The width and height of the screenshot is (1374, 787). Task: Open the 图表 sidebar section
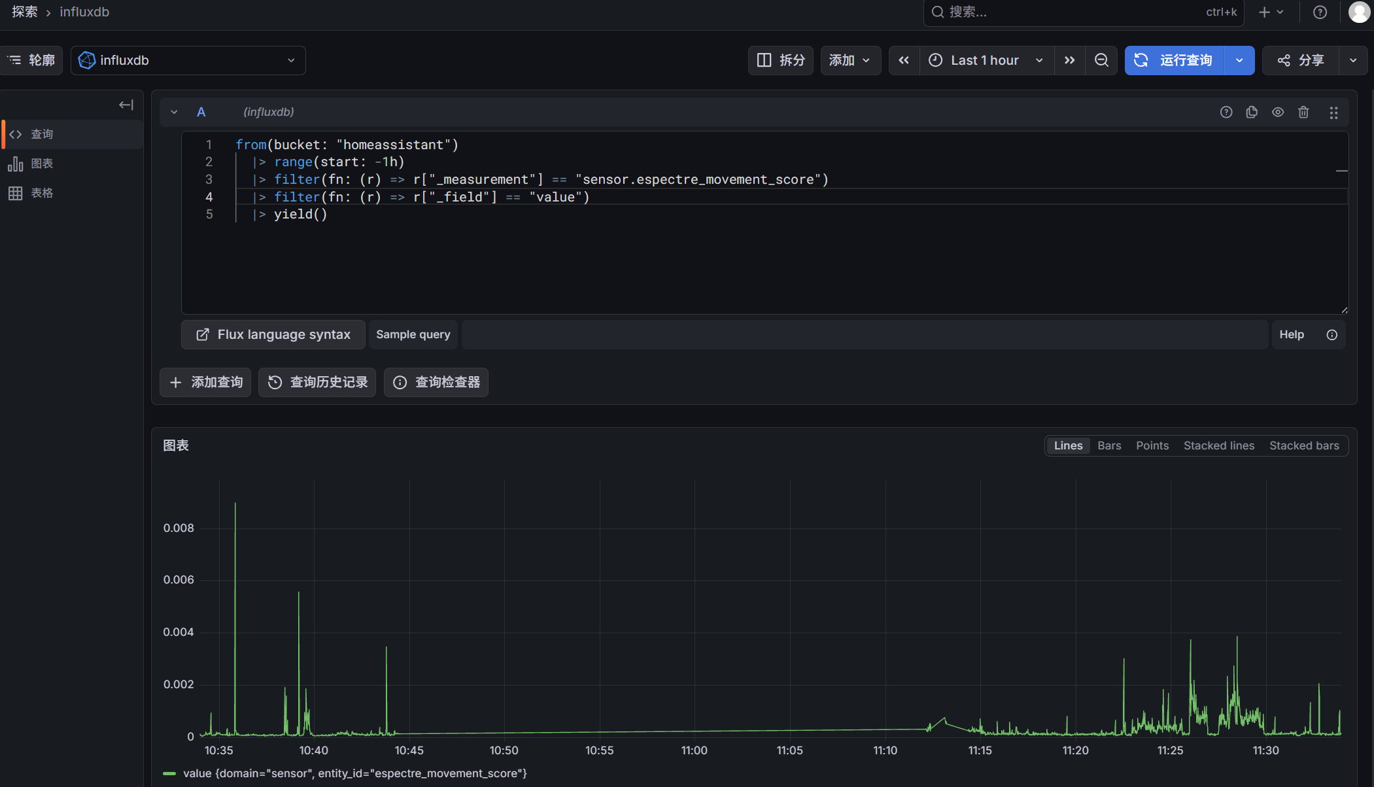42,164
